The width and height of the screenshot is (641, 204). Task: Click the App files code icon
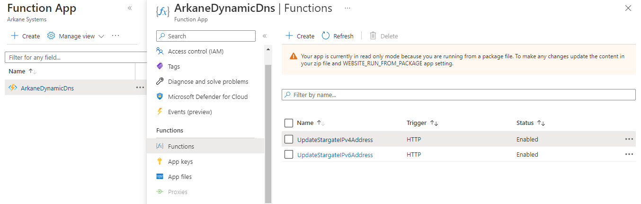(x=160, y=177)
